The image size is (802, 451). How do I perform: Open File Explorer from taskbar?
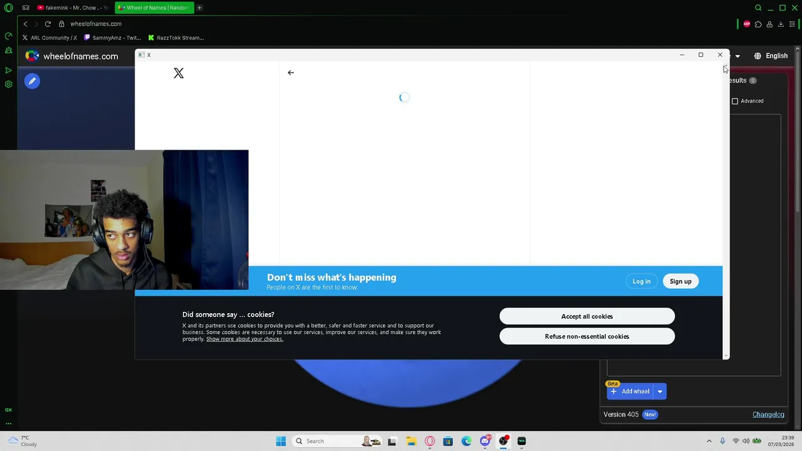[x=411, y=441]
